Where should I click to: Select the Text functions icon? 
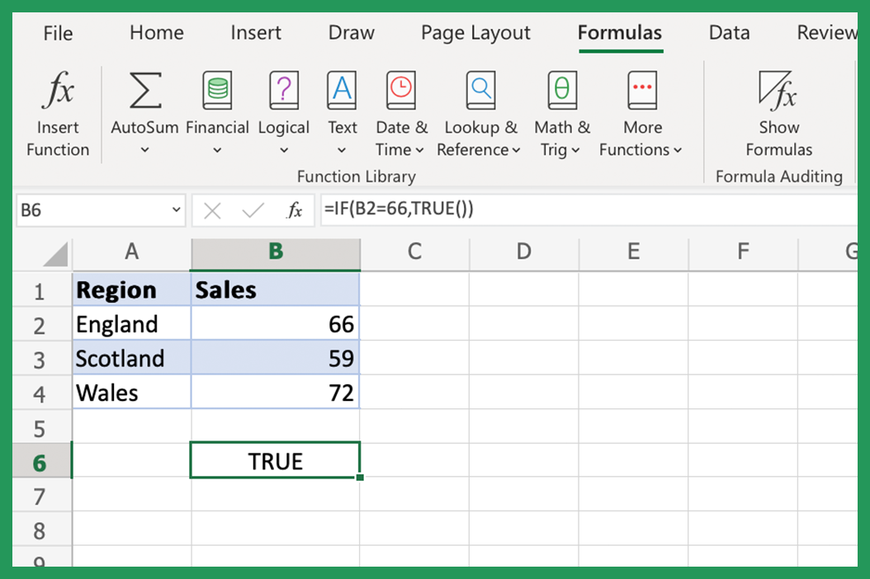pyautogui.click(x=342, y=91)
